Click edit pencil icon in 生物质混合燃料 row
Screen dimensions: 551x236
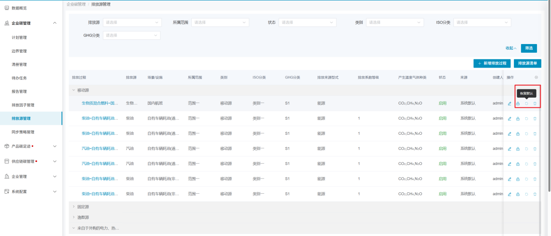click(x=509, y=103)
